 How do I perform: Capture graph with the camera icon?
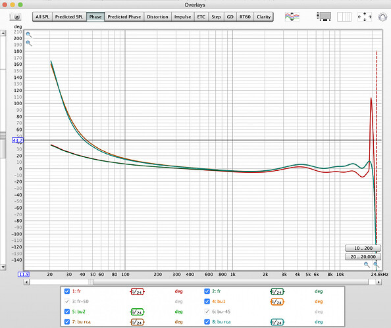pos(16,16)
